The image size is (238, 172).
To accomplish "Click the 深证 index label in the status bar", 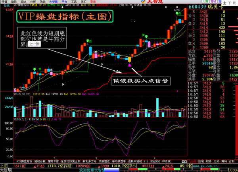I will (x=68, y=166).
